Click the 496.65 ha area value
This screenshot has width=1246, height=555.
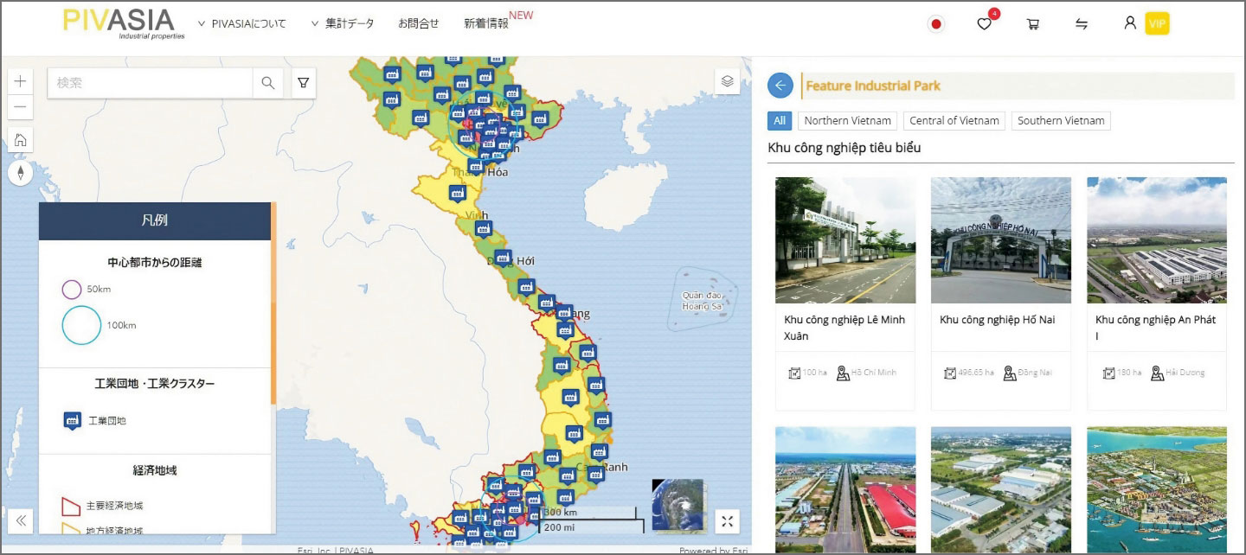[977, 373]
